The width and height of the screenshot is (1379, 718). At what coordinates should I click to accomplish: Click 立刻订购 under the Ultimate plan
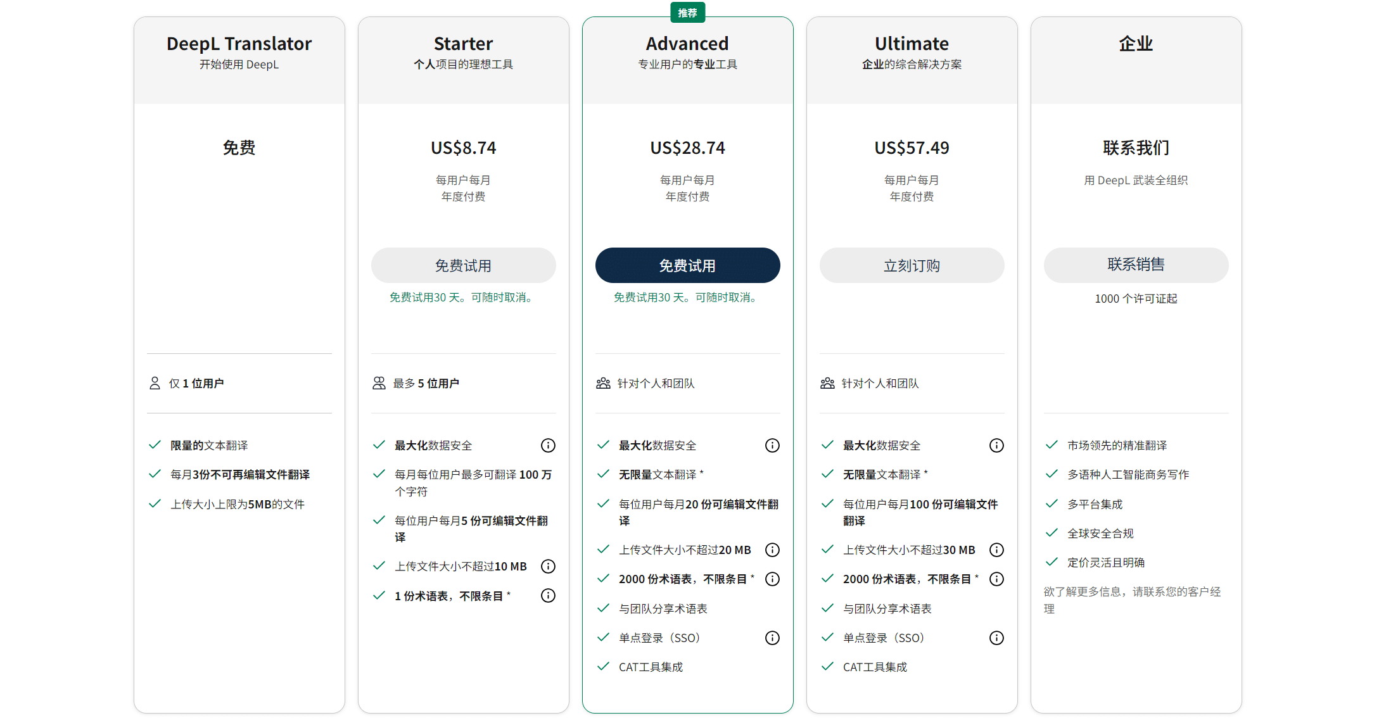[x=912, y=265]
